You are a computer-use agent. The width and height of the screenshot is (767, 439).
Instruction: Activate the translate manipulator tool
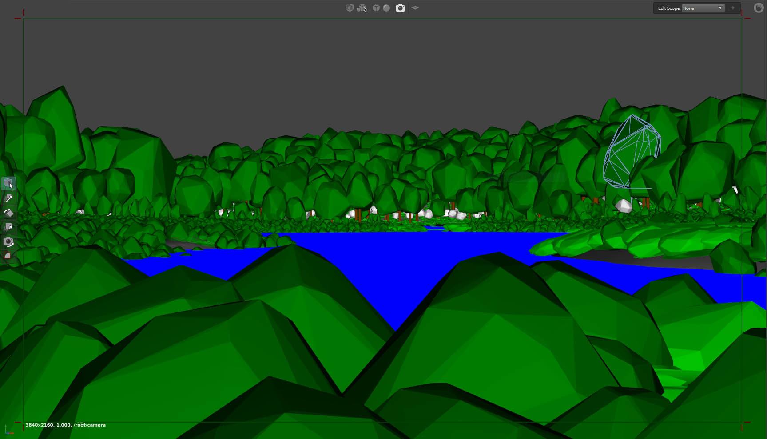(x=8, y=198)
